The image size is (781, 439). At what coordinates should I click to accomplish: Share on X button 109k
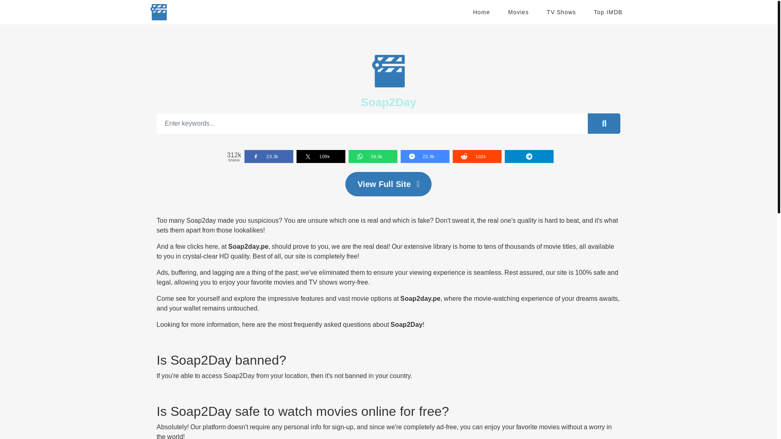[x=321, y=156]
